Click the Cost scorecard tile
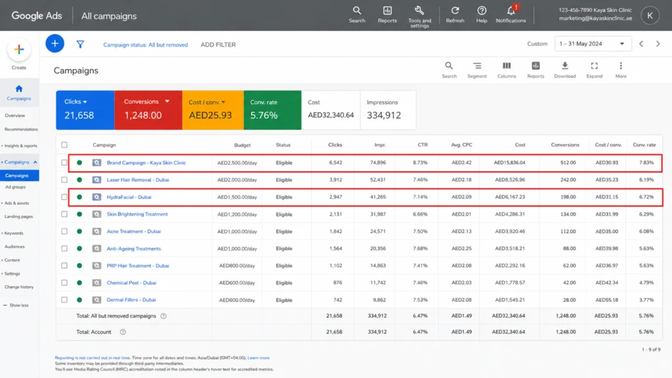 [331, 110]
